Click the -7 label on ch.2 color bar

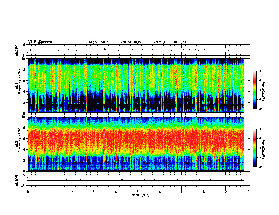pos(260,138)
